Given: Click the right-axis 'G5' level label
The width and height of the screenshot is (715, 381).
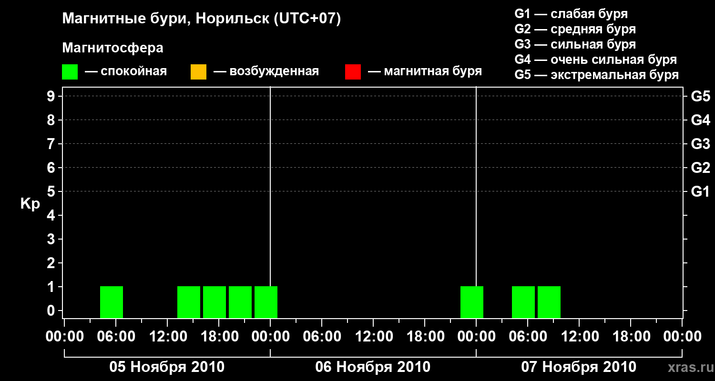Looking at the screenshot, I should coord(701,96).
